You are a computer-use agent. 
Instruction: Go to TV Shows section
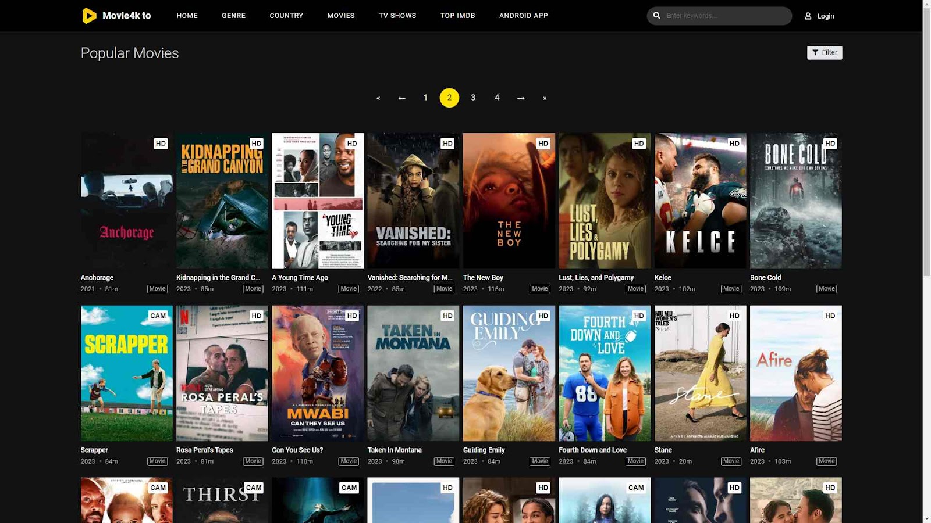(397, 16)
